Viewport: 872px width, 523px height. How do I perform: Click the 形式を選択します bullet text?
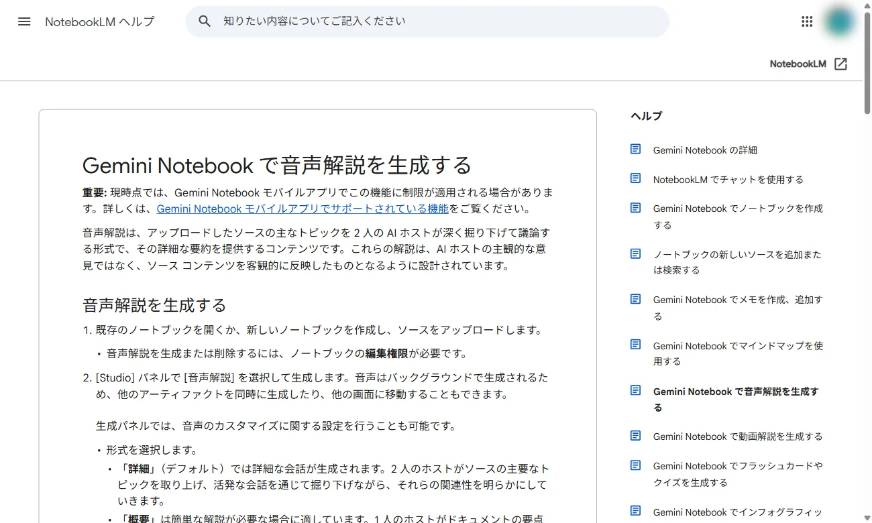point(152,450)
